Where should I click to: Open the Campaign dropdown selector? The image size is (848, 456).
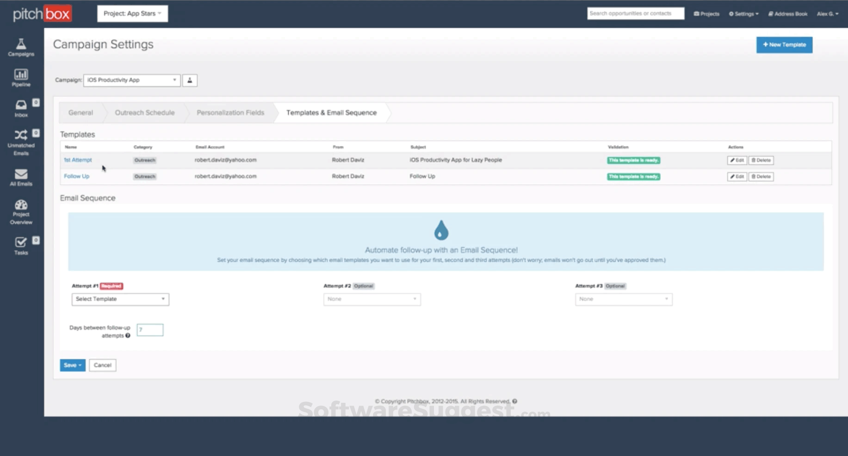tap(131, 80)
